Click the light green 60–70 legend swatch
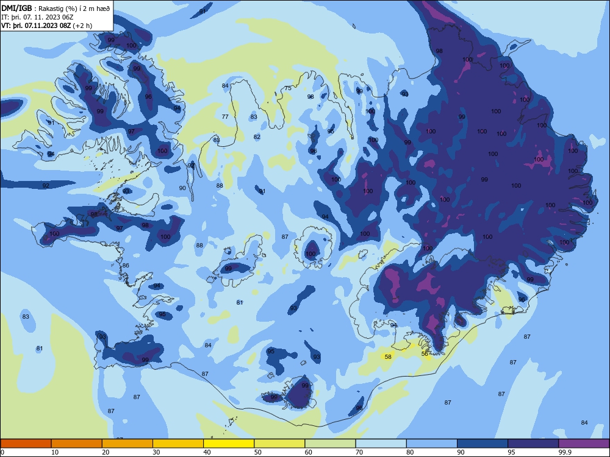The width and height of the screenshot is (610, 457). (330, 444)
